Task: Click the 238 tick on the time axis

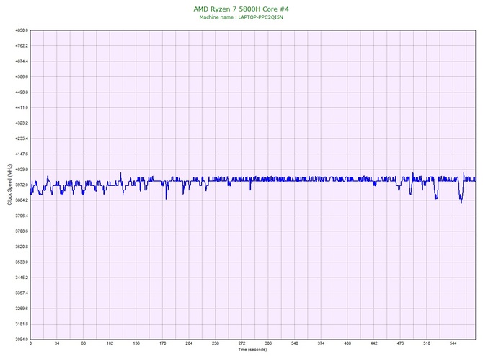Action: (216, 343)
